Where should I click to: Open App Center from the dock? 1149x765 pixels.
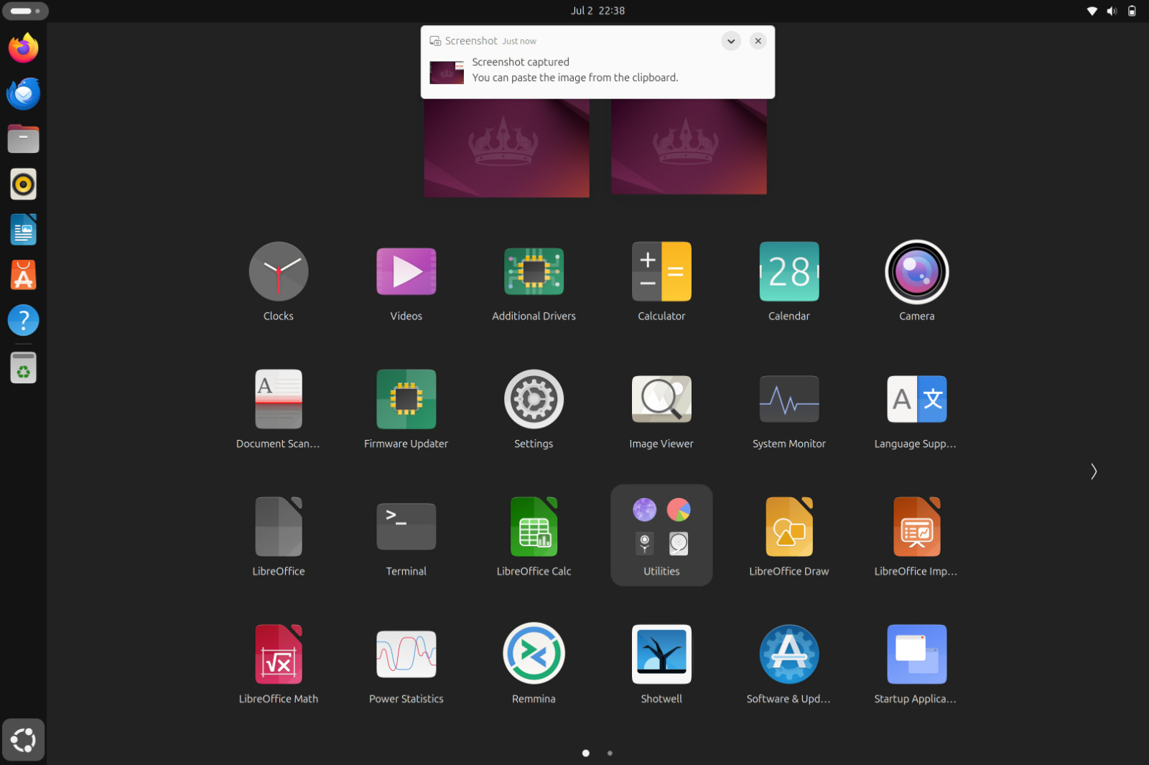point(23,275)
